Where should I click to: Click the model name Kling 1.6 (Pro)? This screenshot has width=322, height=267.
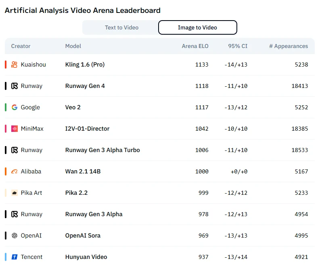[x=85, y=65]
